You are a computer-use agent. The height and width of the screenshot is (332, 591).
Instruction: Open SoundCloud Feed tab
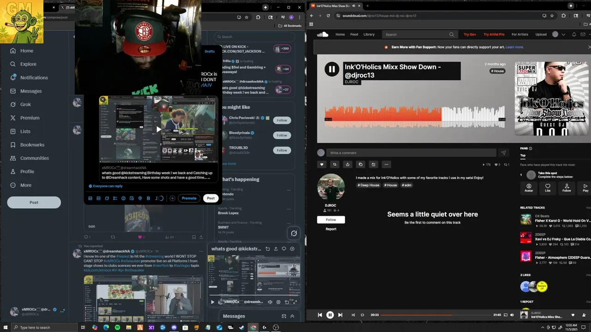coord(354,34)
